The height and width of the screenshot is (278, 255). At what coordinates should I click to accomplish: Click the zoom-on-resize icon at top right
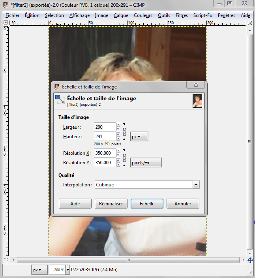(250, 23)
